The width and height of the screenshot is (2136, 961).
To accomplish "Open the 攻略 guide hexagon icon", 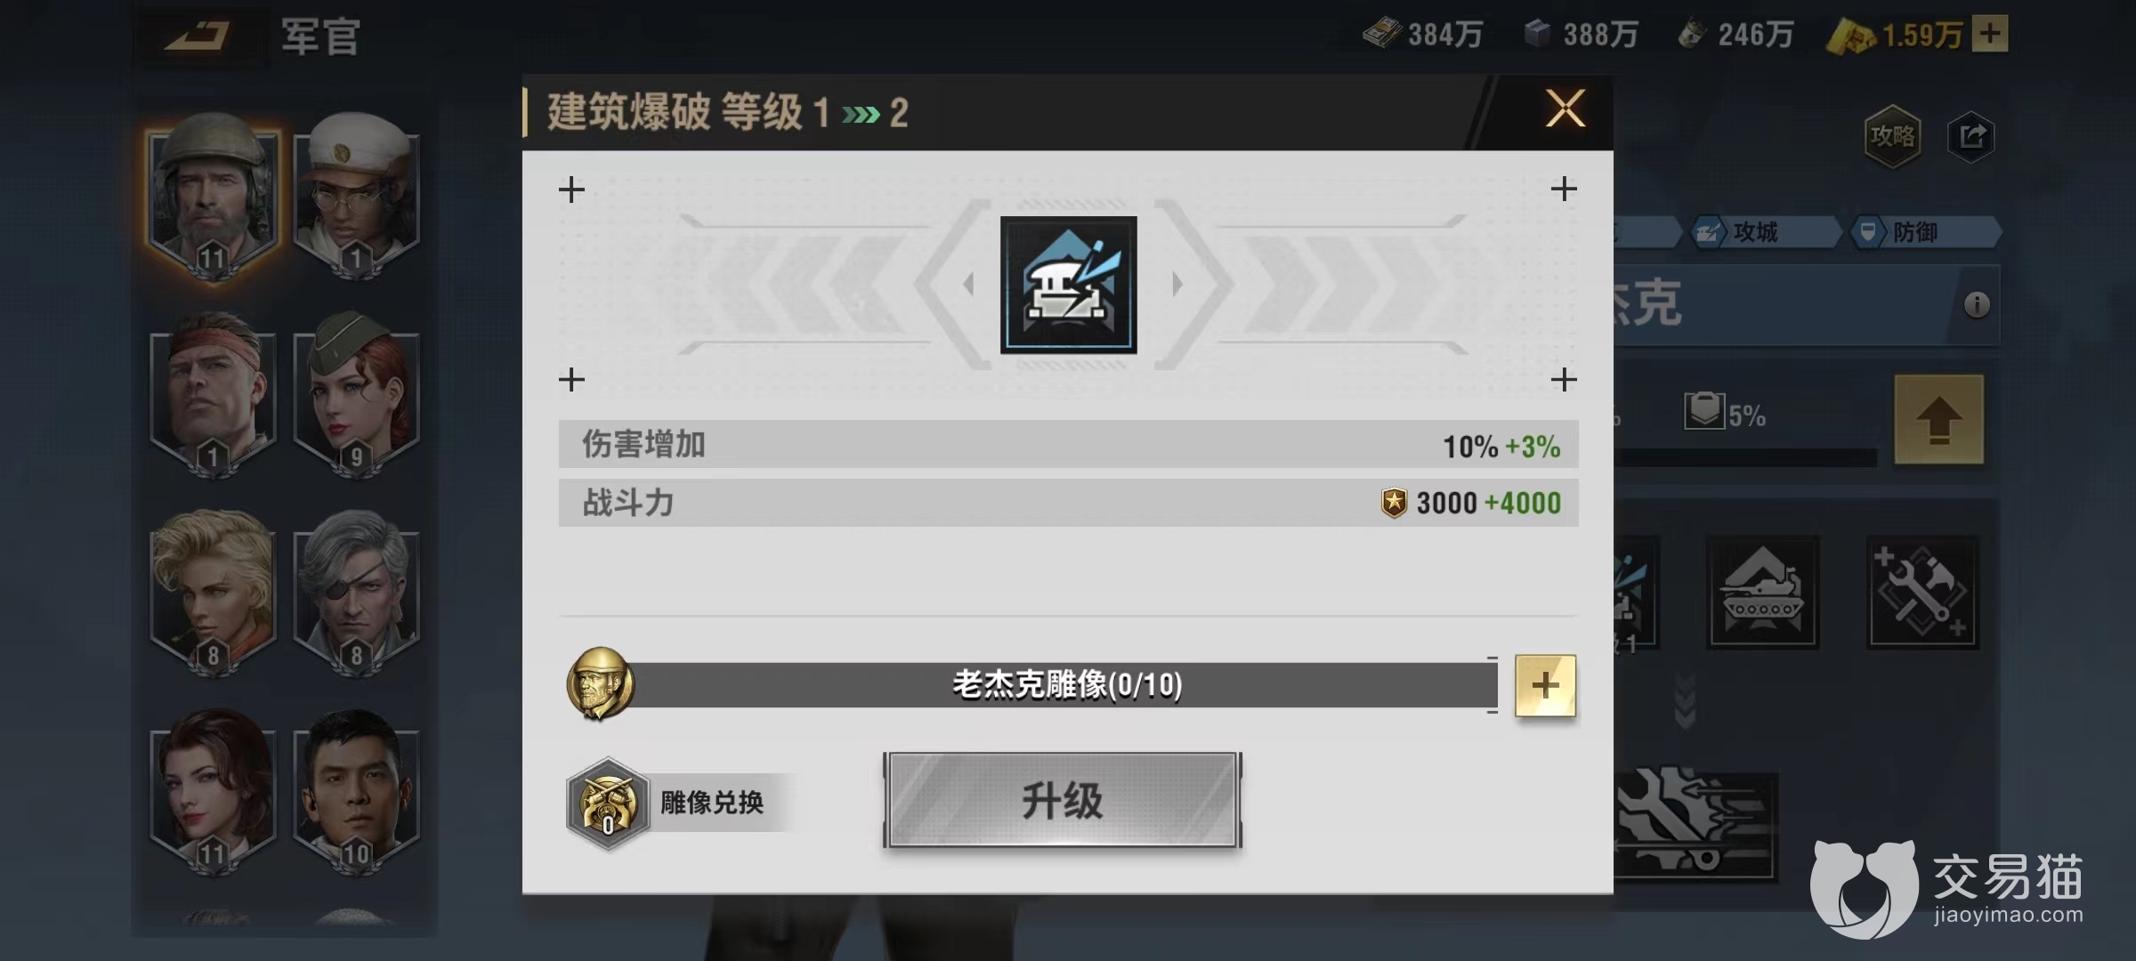I will click(x=1892, y=136).
